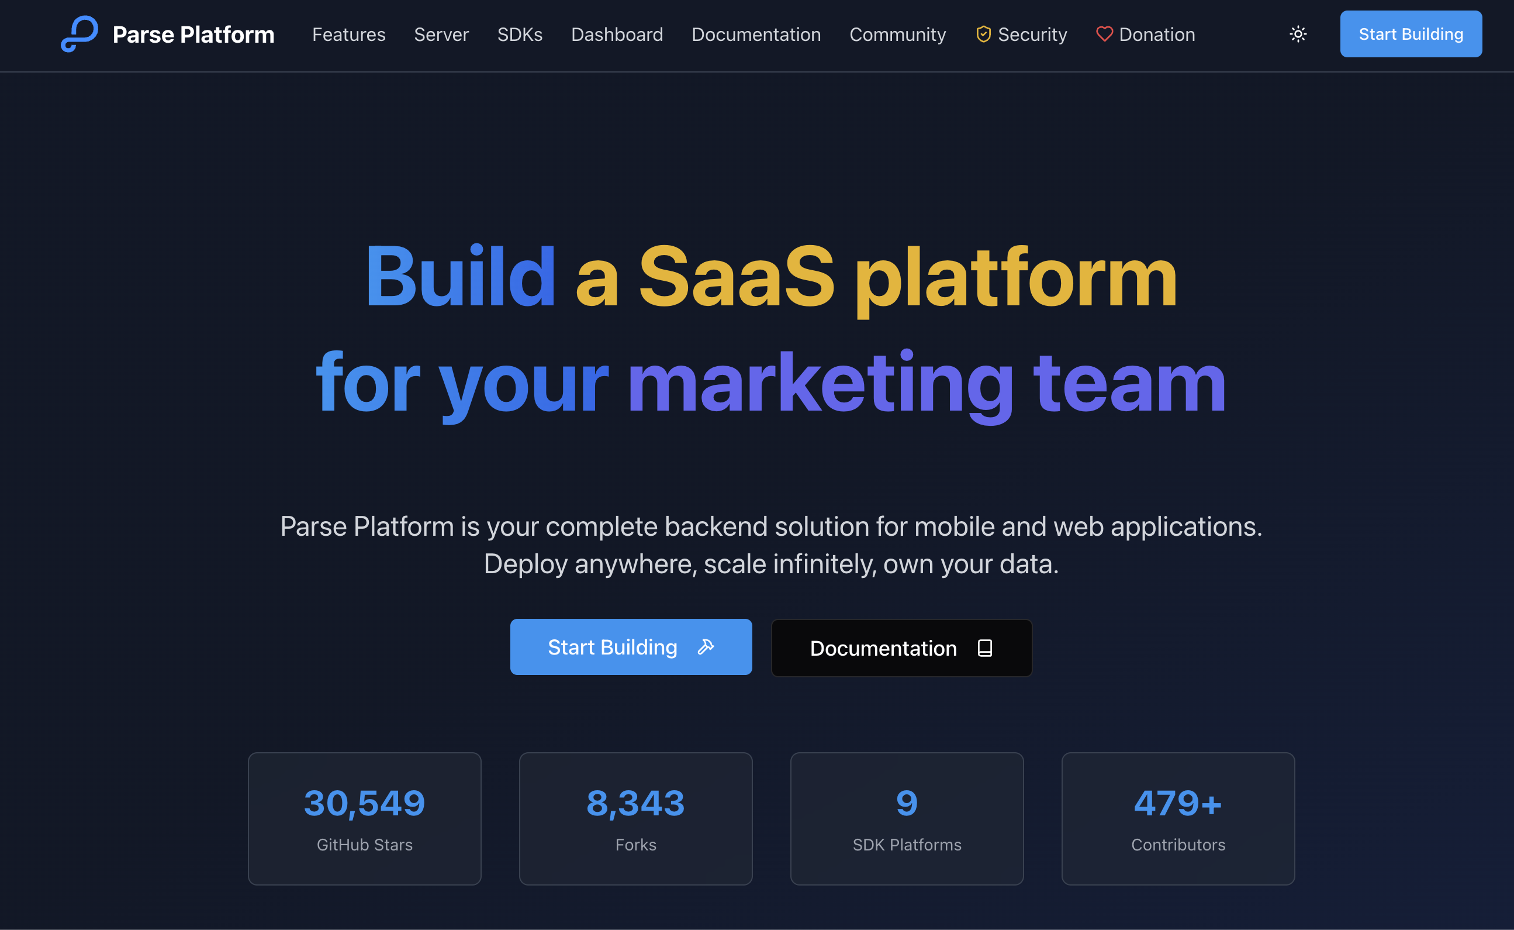Open Documentation from the hero section
1514x930 pixels.
click(901, 647)
